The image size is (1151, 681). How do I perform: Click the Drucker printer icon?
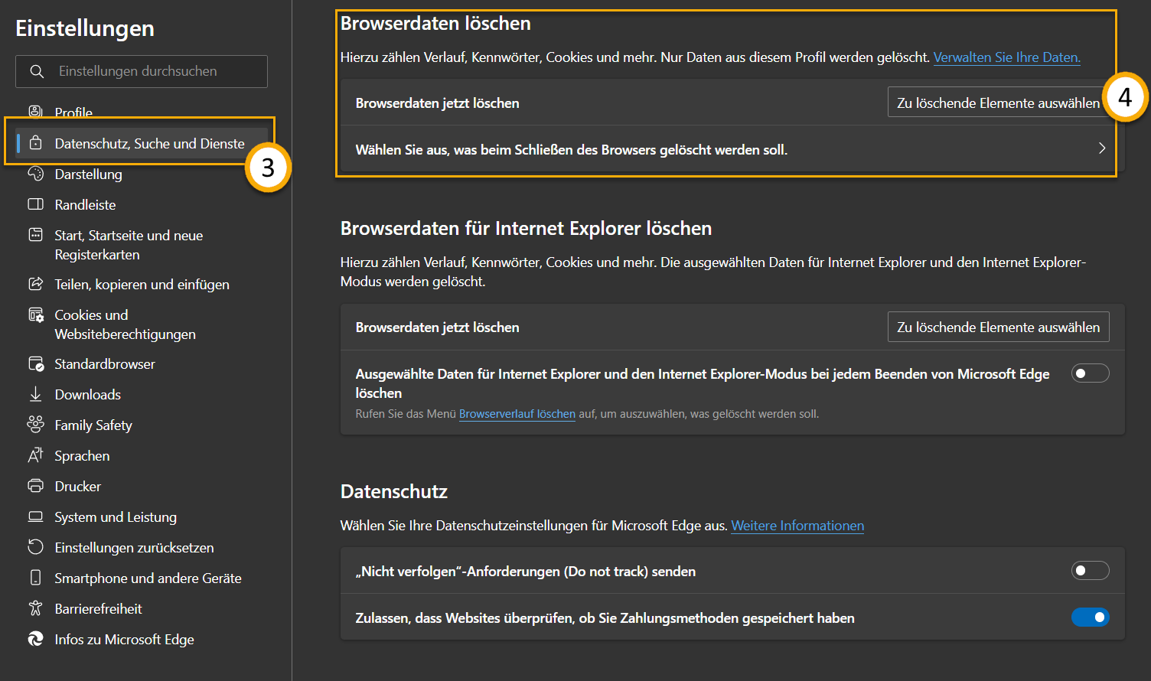[x=35, y=486]
